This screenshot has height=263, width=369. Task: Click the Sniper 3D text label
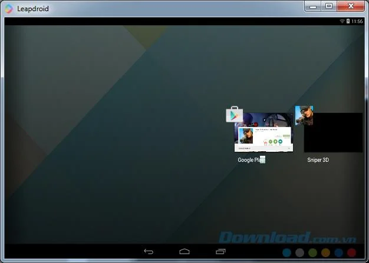coord(318,160)
